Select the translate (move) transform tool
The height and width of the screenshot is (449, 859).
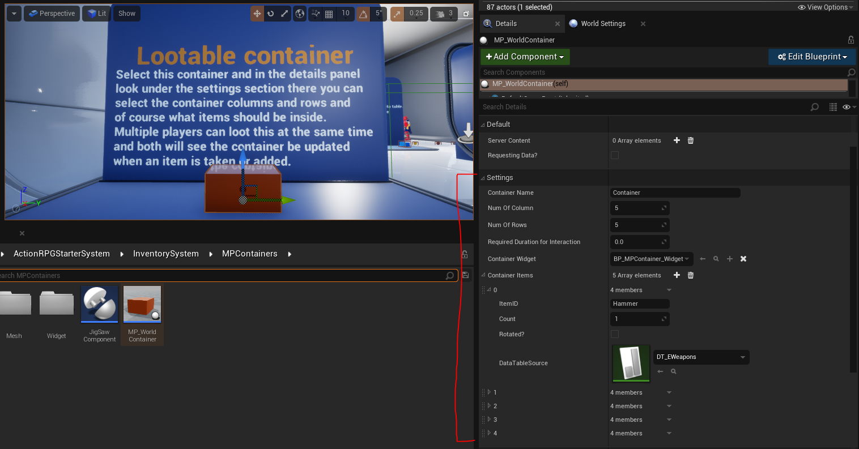click(x=258, y=14)
